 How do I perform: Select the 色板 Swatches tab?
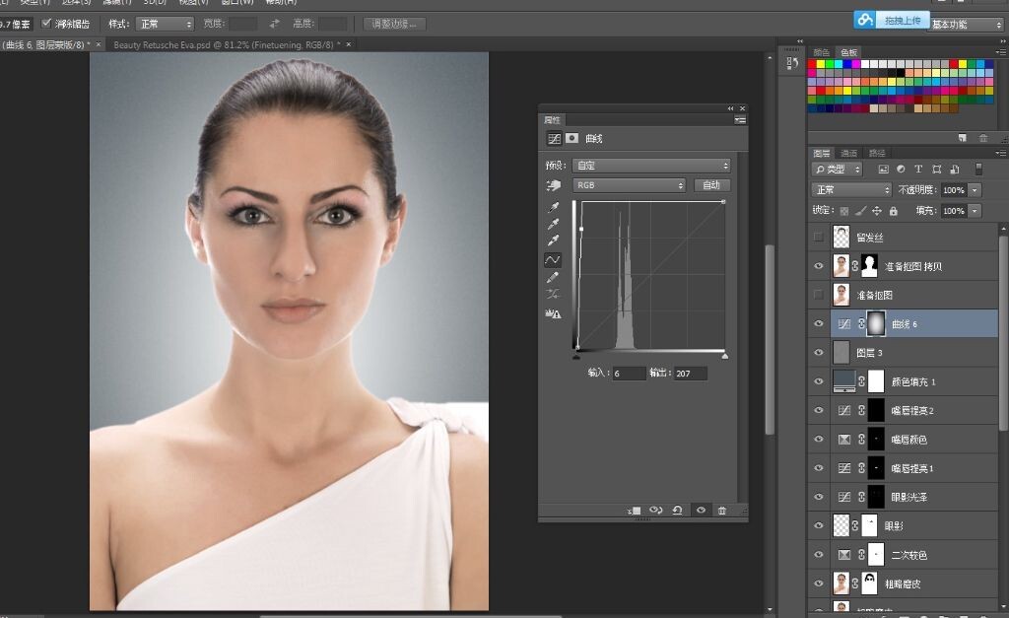tap(848, 53)
